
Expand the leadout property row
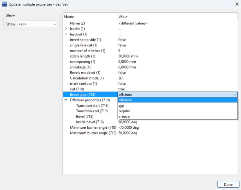(66, 34)
